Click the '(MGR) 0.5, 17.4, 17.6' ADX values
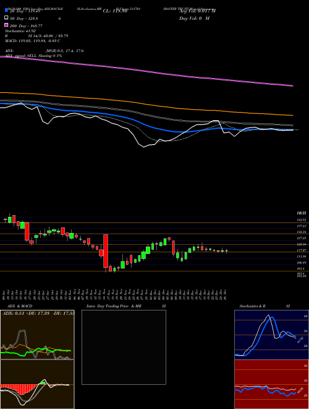Viewport: 309px width, 409px height. click(65, 51)
